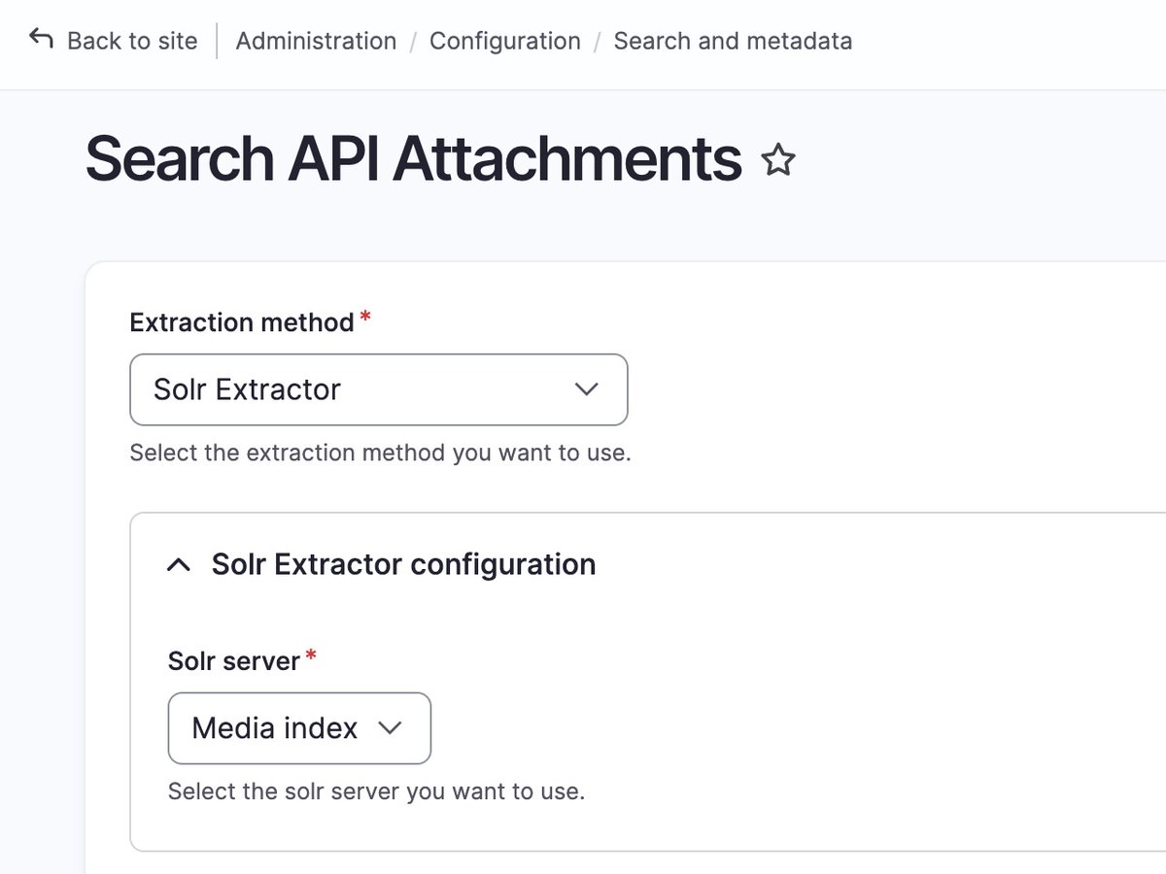Screen dimensions: 1166x874
Task: Click the Solr Extractor configuration heading
Action: (403, 564)
